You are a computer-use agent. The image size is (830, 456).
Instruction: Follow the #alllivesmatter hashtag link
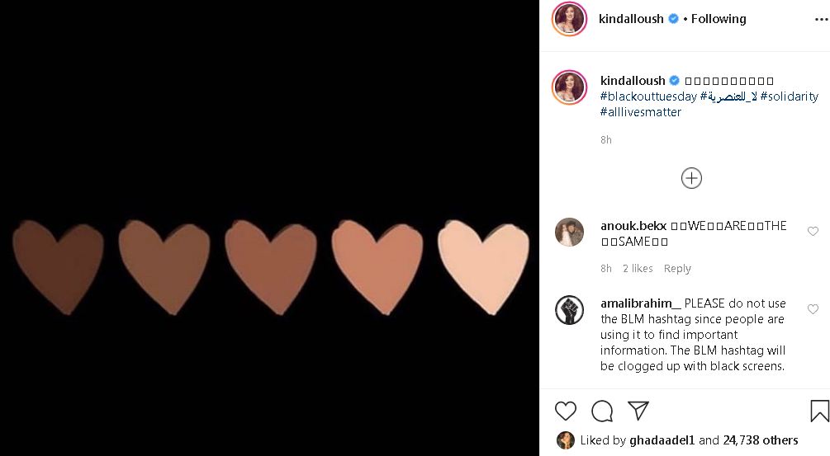(x=641, y=112)
